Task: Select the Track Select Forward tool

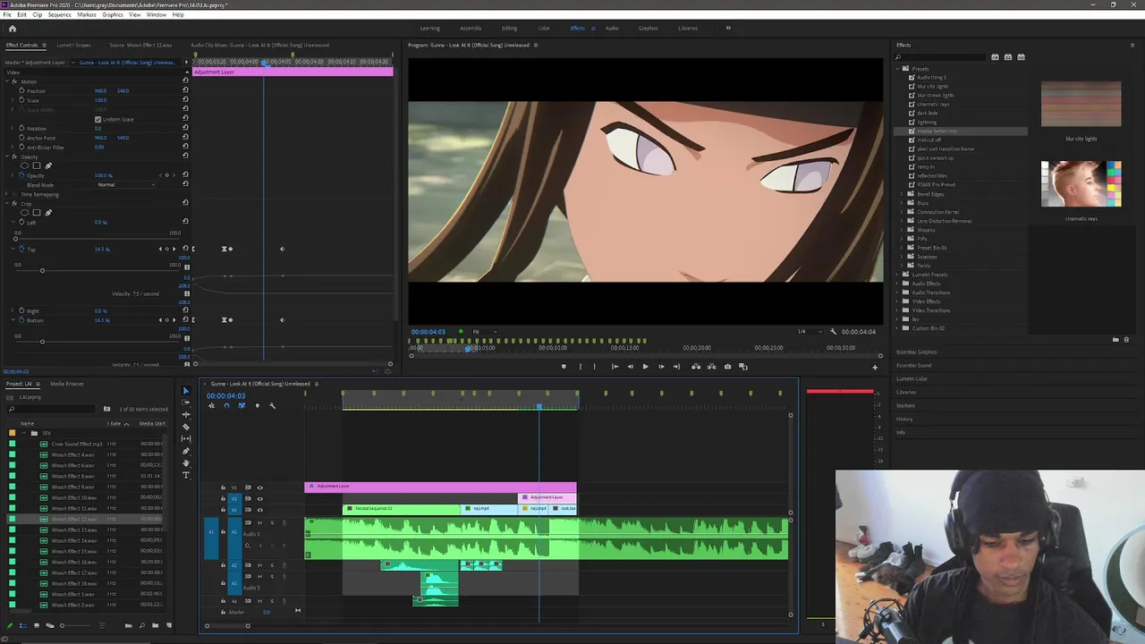Action: (x=186, y=403)
